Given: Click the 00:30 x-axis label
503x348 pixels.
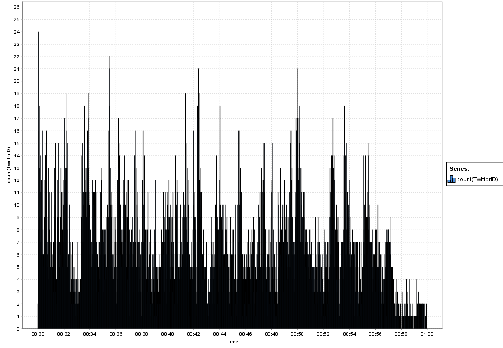Looking at the screenshot, I should coord(37,334).
